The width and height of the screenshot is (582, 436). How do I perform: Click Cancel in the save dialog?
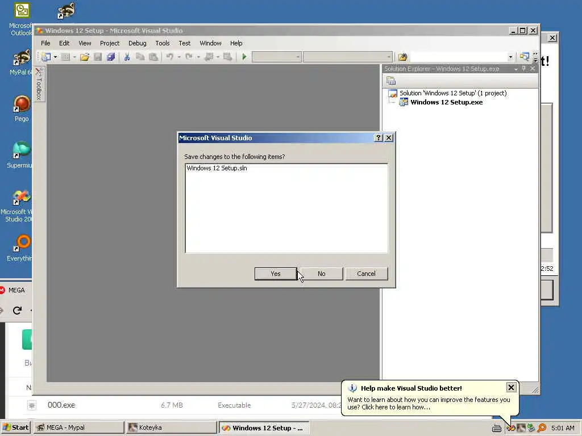coord(367,274)
